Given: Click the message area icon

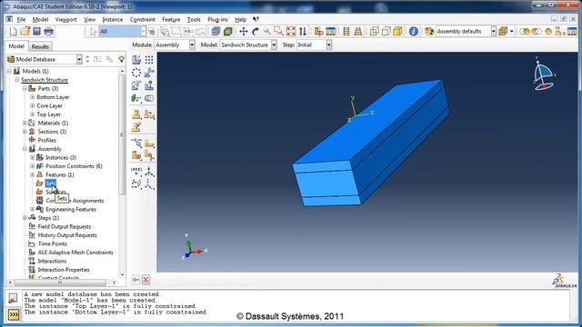Looking at the screenshot, I should pos(13,299).
